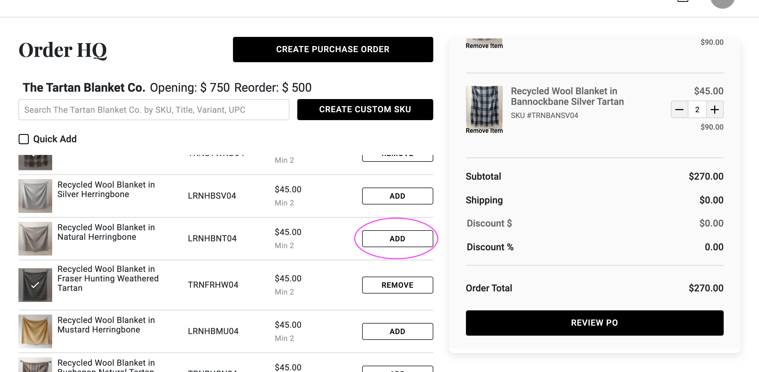Add Recycled Wool Blanket in Silver Herringbone
This screenshot has width=759, height=372.
(x=397, y=196)
